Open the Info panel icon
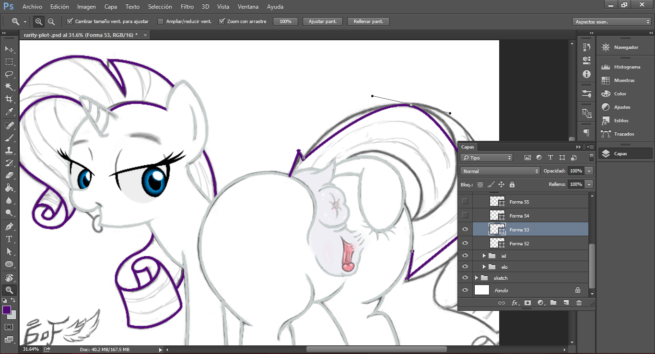Screen dimensions: 655x354 click(x=586, y=74)
